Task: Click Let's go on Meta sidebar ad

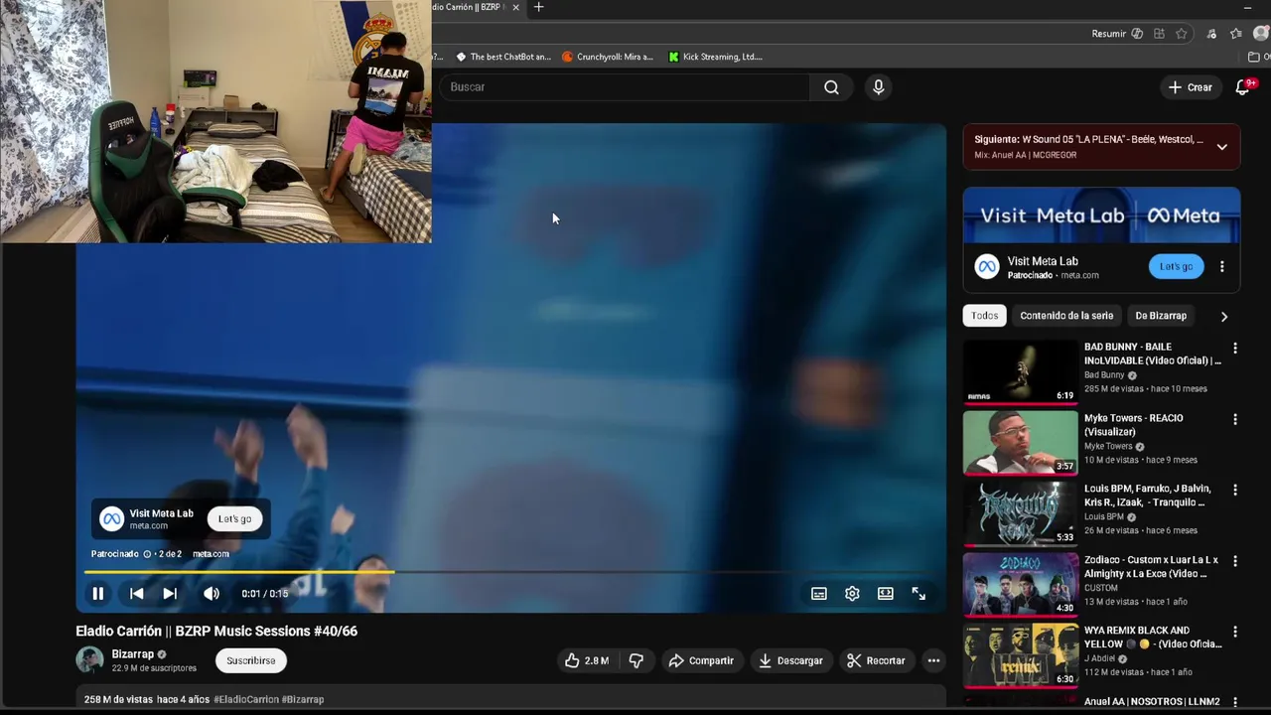Action: pos(1176,266)
